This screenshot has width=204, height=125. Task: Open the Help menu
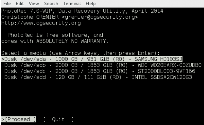click(x=91, y=4)
